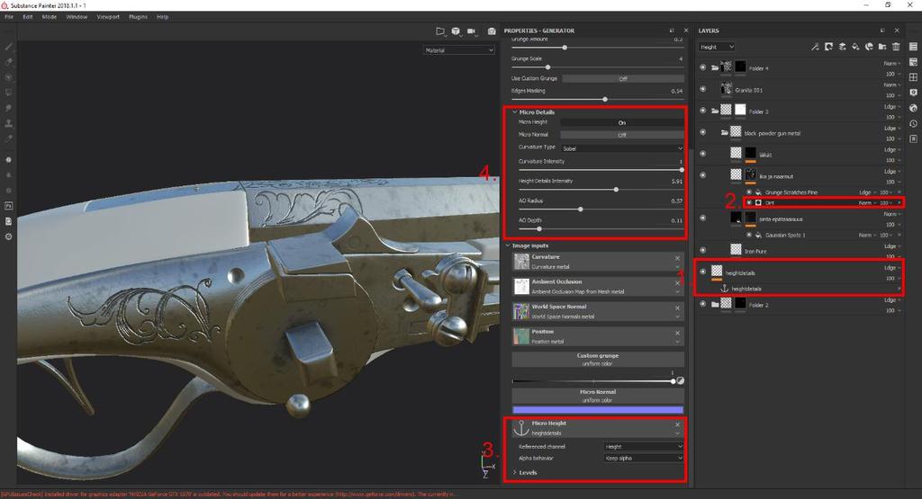Screen dimensions: 922x499
Task: Select the Paint brush tool
Action: (x=9, y=47)
